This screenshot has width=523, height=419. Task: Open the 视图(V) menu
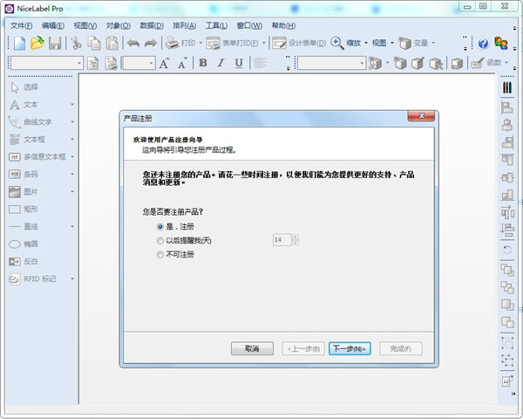(x=85, y=25)
